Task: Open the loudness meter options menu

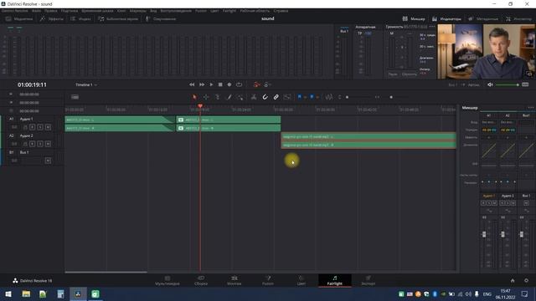Action: [432, 27]
